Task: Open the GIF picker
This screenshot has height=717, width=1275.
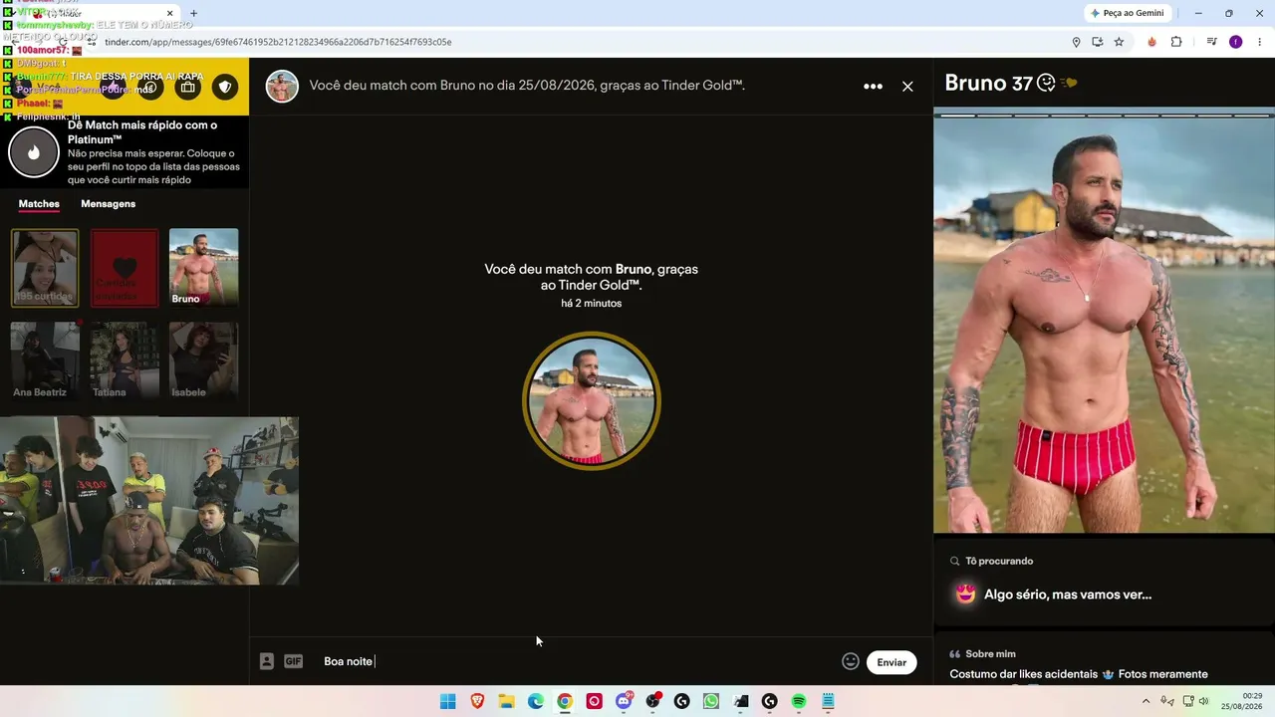Action: click(x=293, y=661)
